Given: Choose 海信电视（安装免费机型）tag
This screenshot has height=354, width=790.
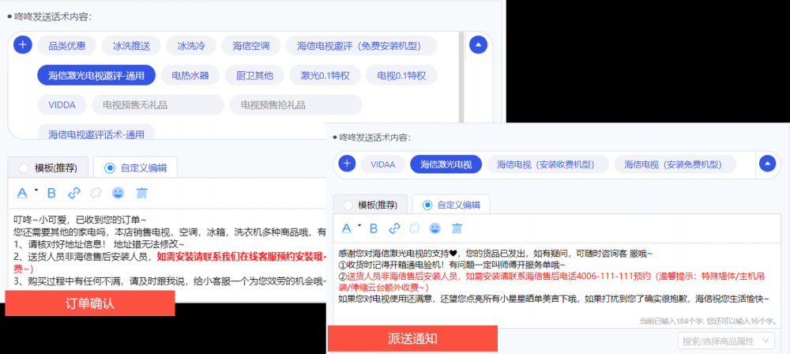Looking at the screenshot, I should tap(675, 164).
